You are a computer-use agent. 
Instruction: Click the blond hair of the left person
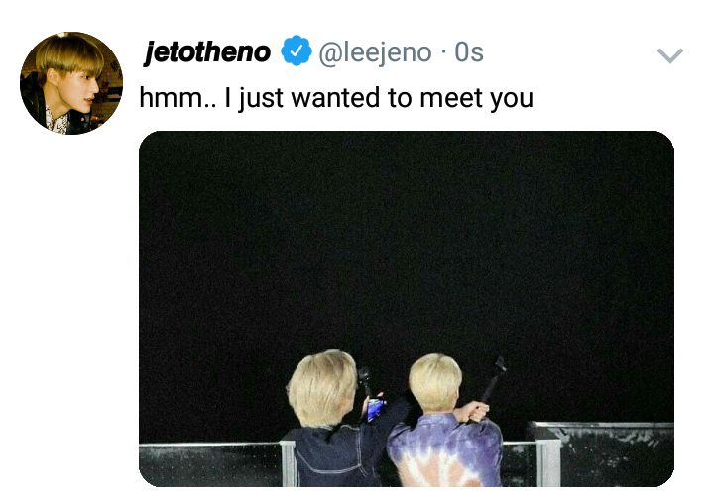coord(322,386)
